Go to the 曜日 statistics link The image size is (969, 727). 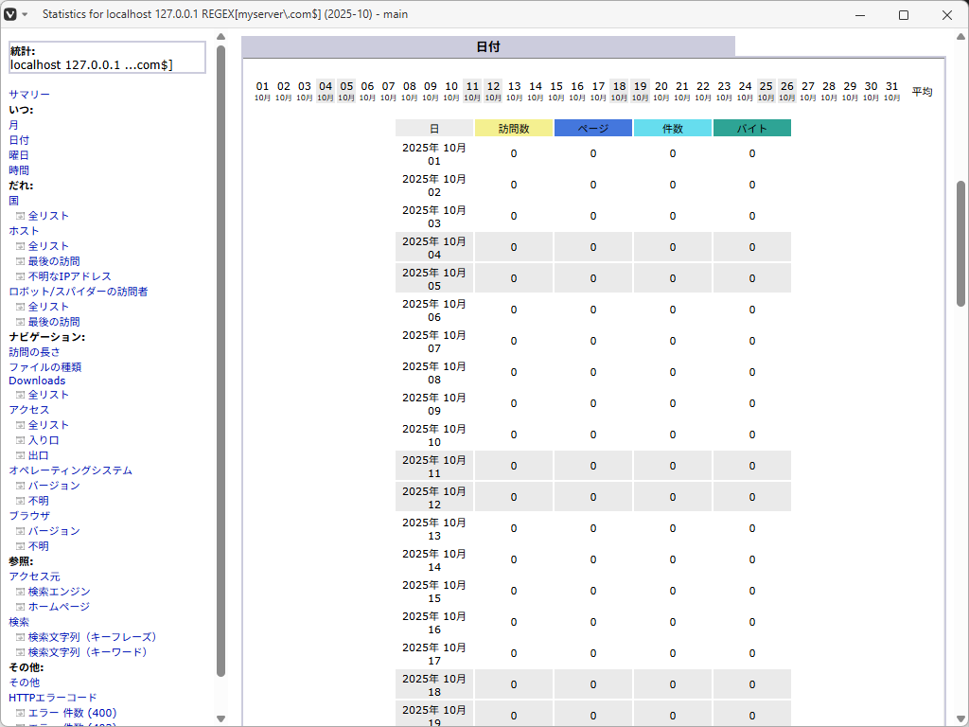coord(19,155)
